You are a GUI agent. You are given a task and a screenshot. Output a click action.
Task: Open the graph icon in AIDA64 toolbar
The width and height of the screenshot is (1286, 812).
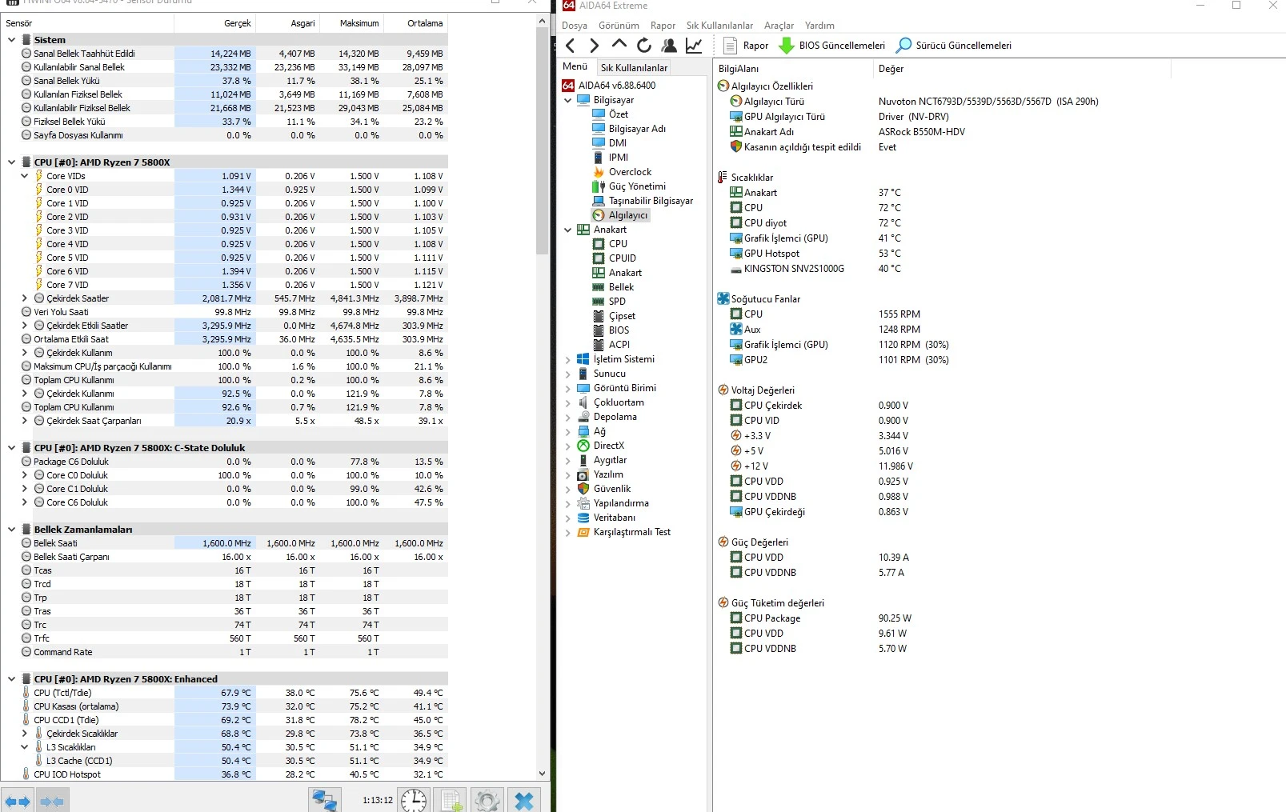694,46
